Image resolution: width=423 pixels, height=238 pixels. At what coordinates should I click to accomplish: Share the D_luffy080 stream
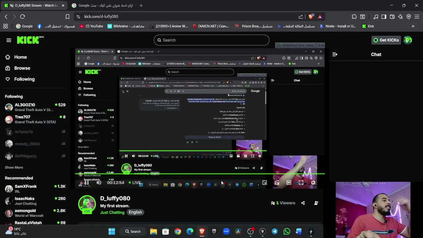point(303,203)
